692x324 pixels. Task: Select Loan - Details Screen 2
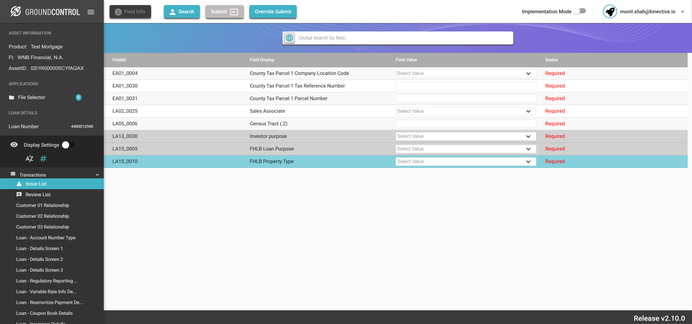click(39, 259)
